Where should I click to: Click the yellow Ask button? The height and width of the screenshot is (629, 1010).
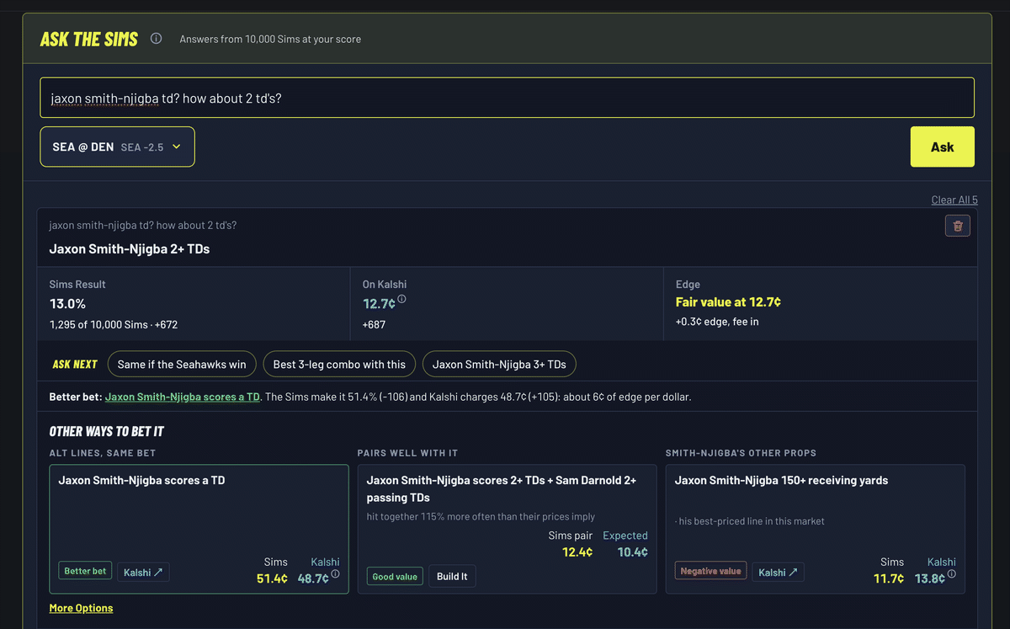(942, 147)
